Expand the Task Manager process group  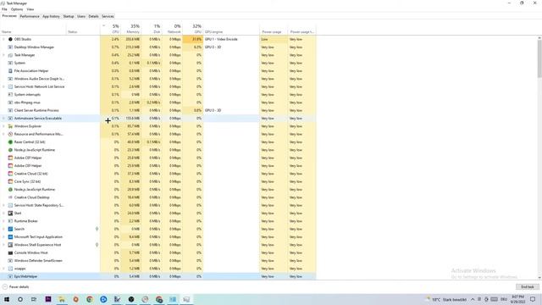coord(3,55)
